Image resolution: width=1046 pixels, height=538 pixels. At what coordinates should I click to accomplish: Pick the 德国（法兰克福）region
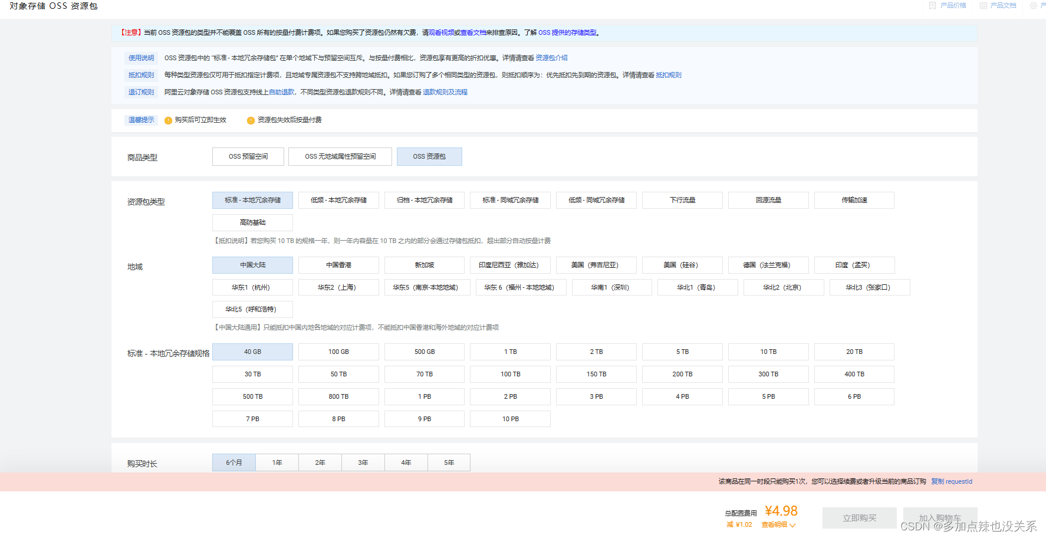[x=768, y=265]
